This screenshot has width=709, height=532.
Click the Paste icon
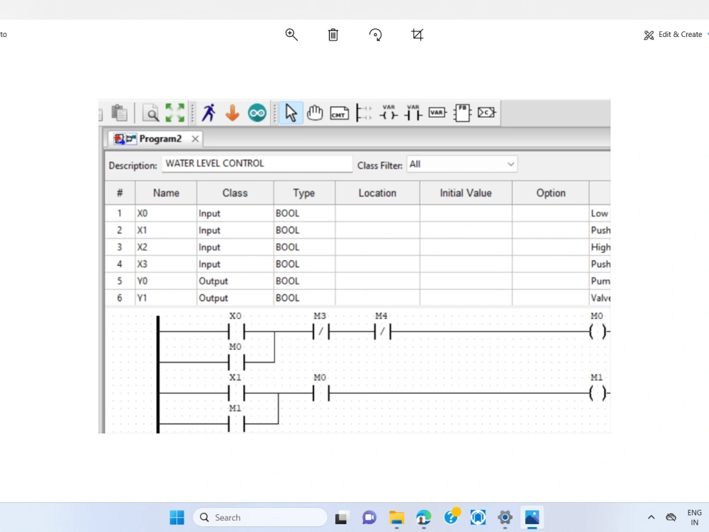(x=118, y=112)
